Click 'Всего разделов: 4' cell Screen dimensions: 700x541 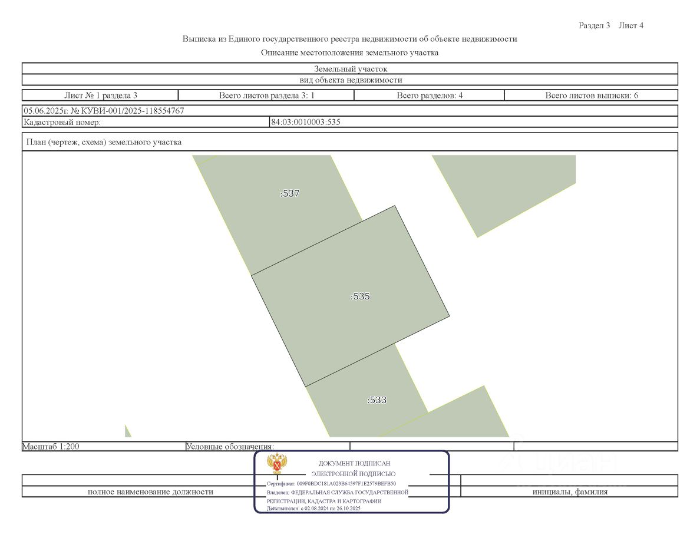[430, 95]
